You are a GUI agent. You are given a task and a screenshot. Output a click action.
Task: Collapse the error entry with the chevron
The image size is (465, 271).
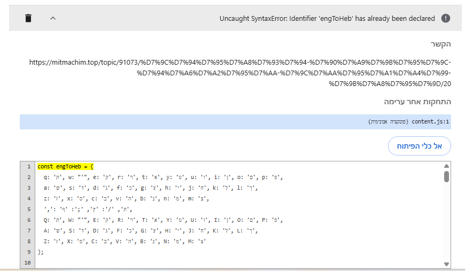coord(53,18)
